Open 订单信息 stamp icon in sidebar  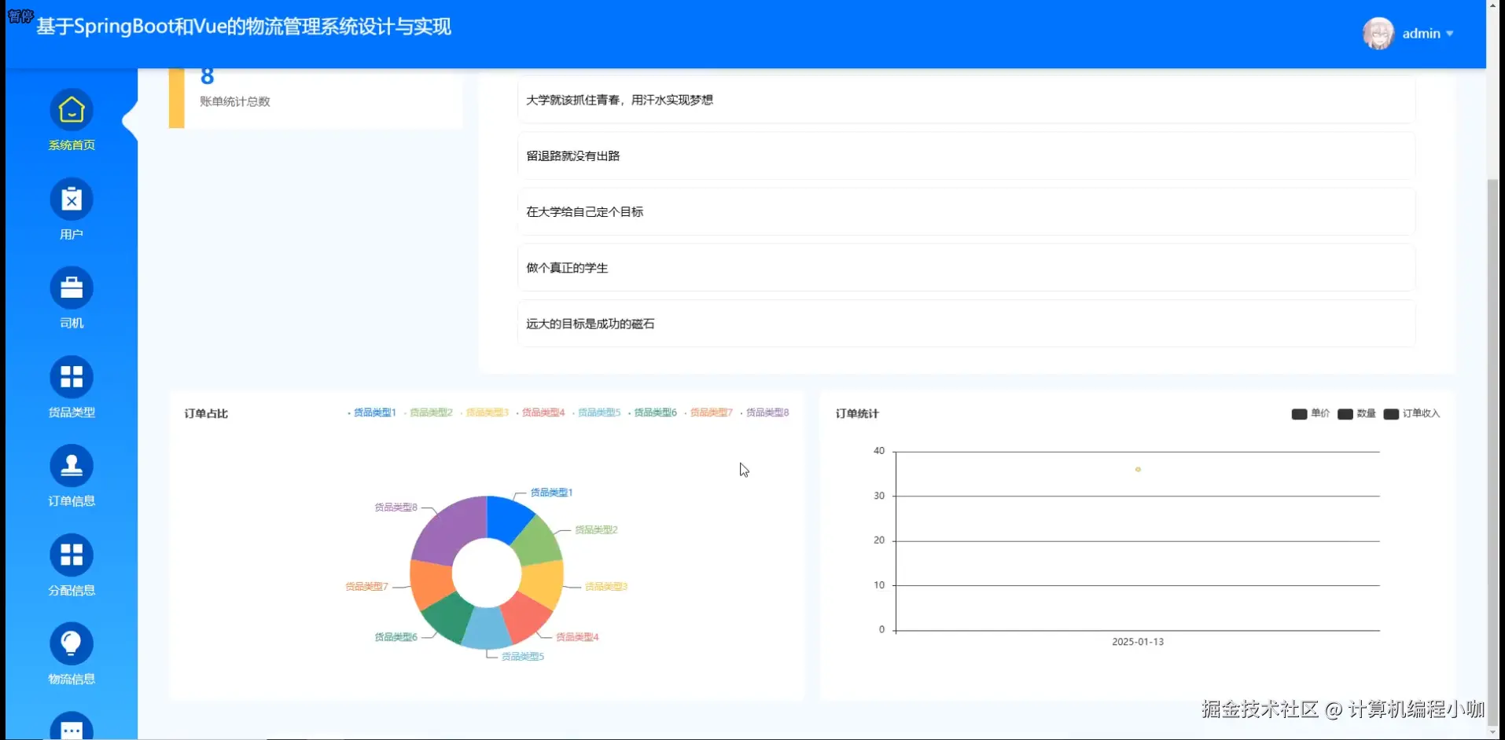[x=72, y=466]
